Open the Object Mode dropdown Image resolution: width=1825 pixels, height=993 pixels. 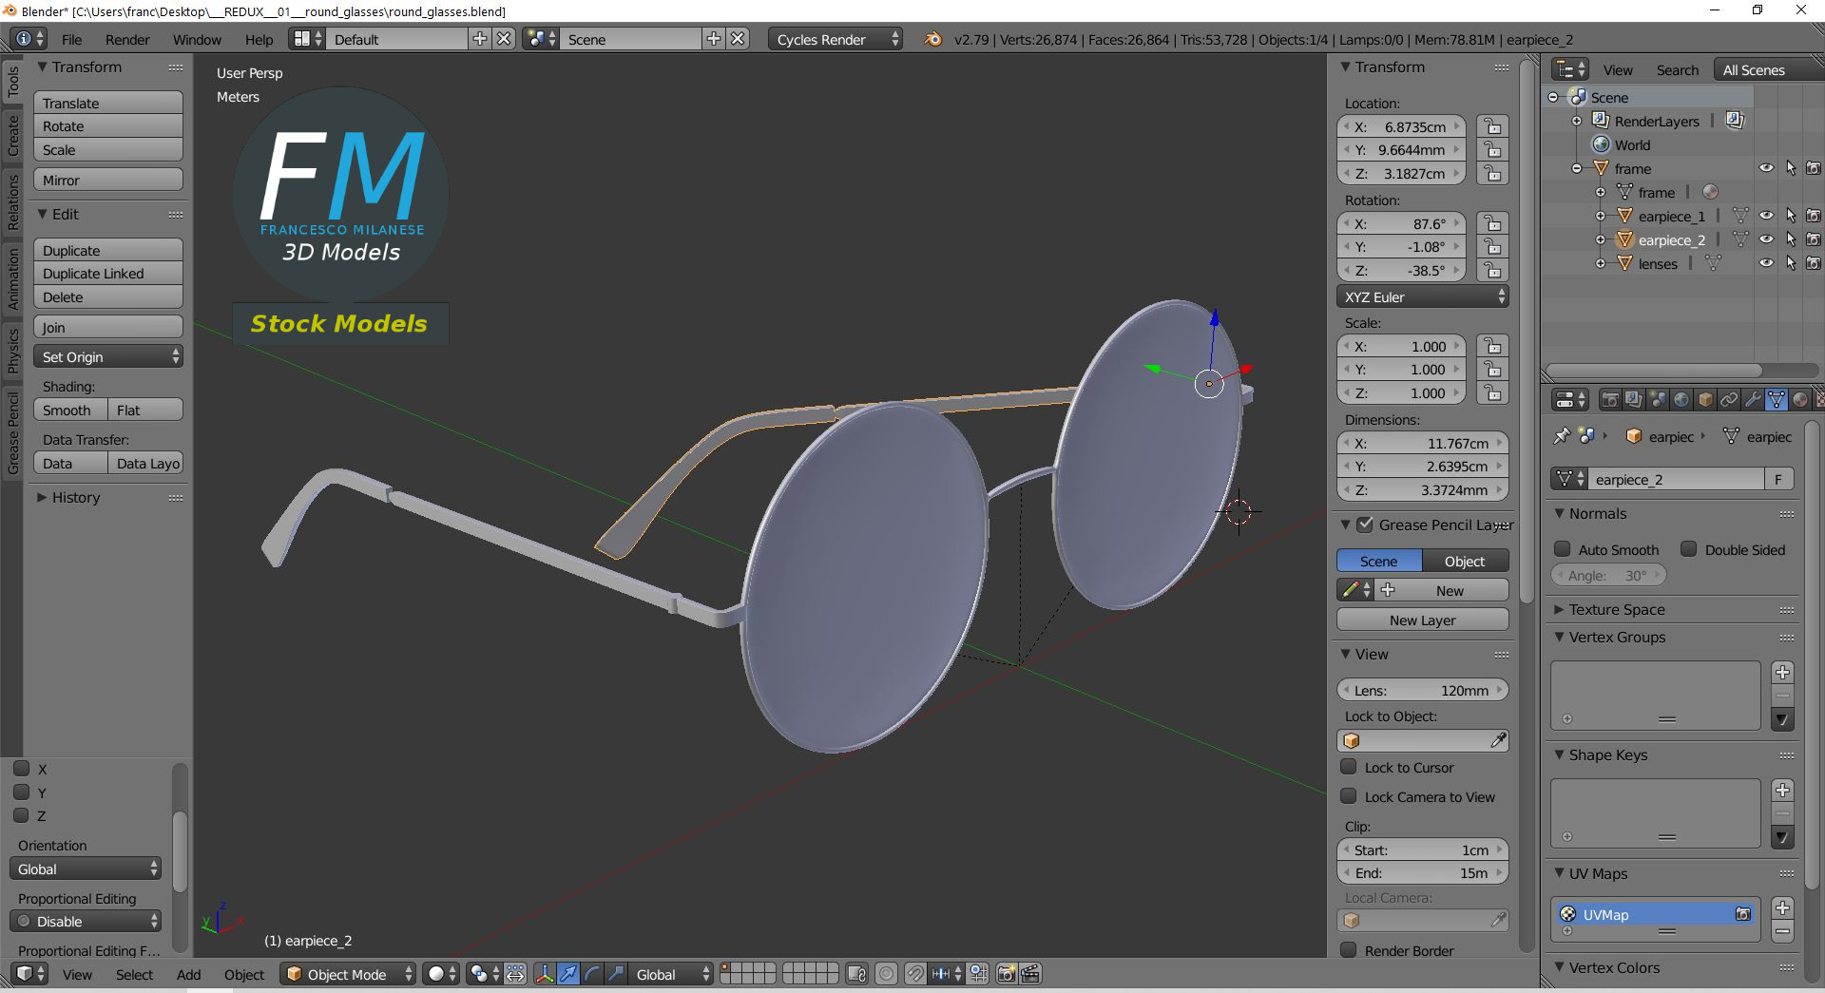tap(348, 974)
